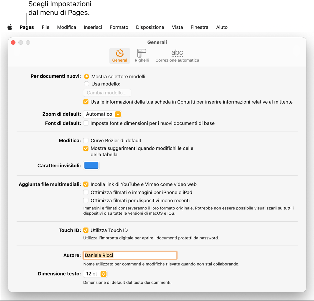Viewport: 314px width, 301px height.
Task: Click the Autore name text field
Action: point(130,255)
